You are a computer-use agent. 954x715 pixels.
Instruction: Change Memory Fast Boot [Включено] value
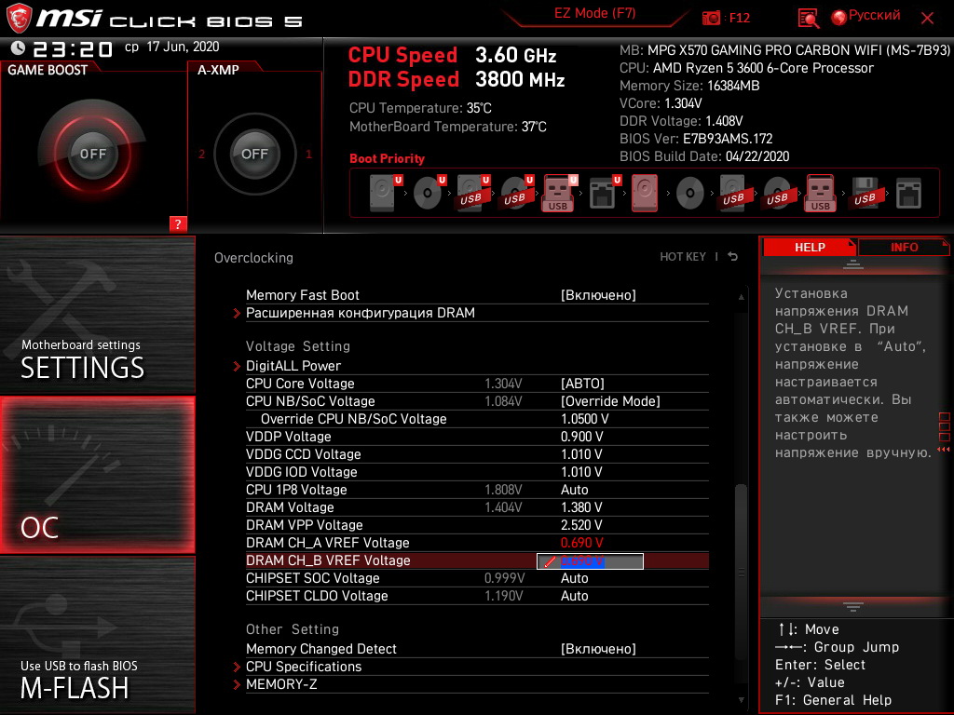pos(598,295)
